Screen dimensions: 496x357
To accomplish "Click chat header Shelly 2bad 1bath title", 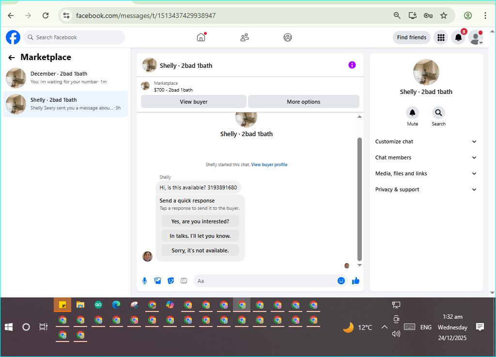I will 186,65.
